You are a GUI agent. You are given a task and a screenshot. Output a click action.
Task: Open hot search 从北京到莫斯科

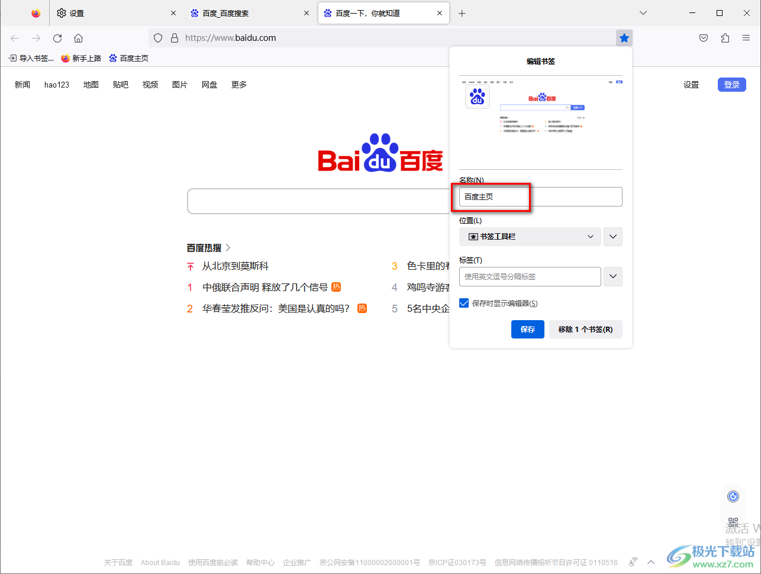coord(236,266)
